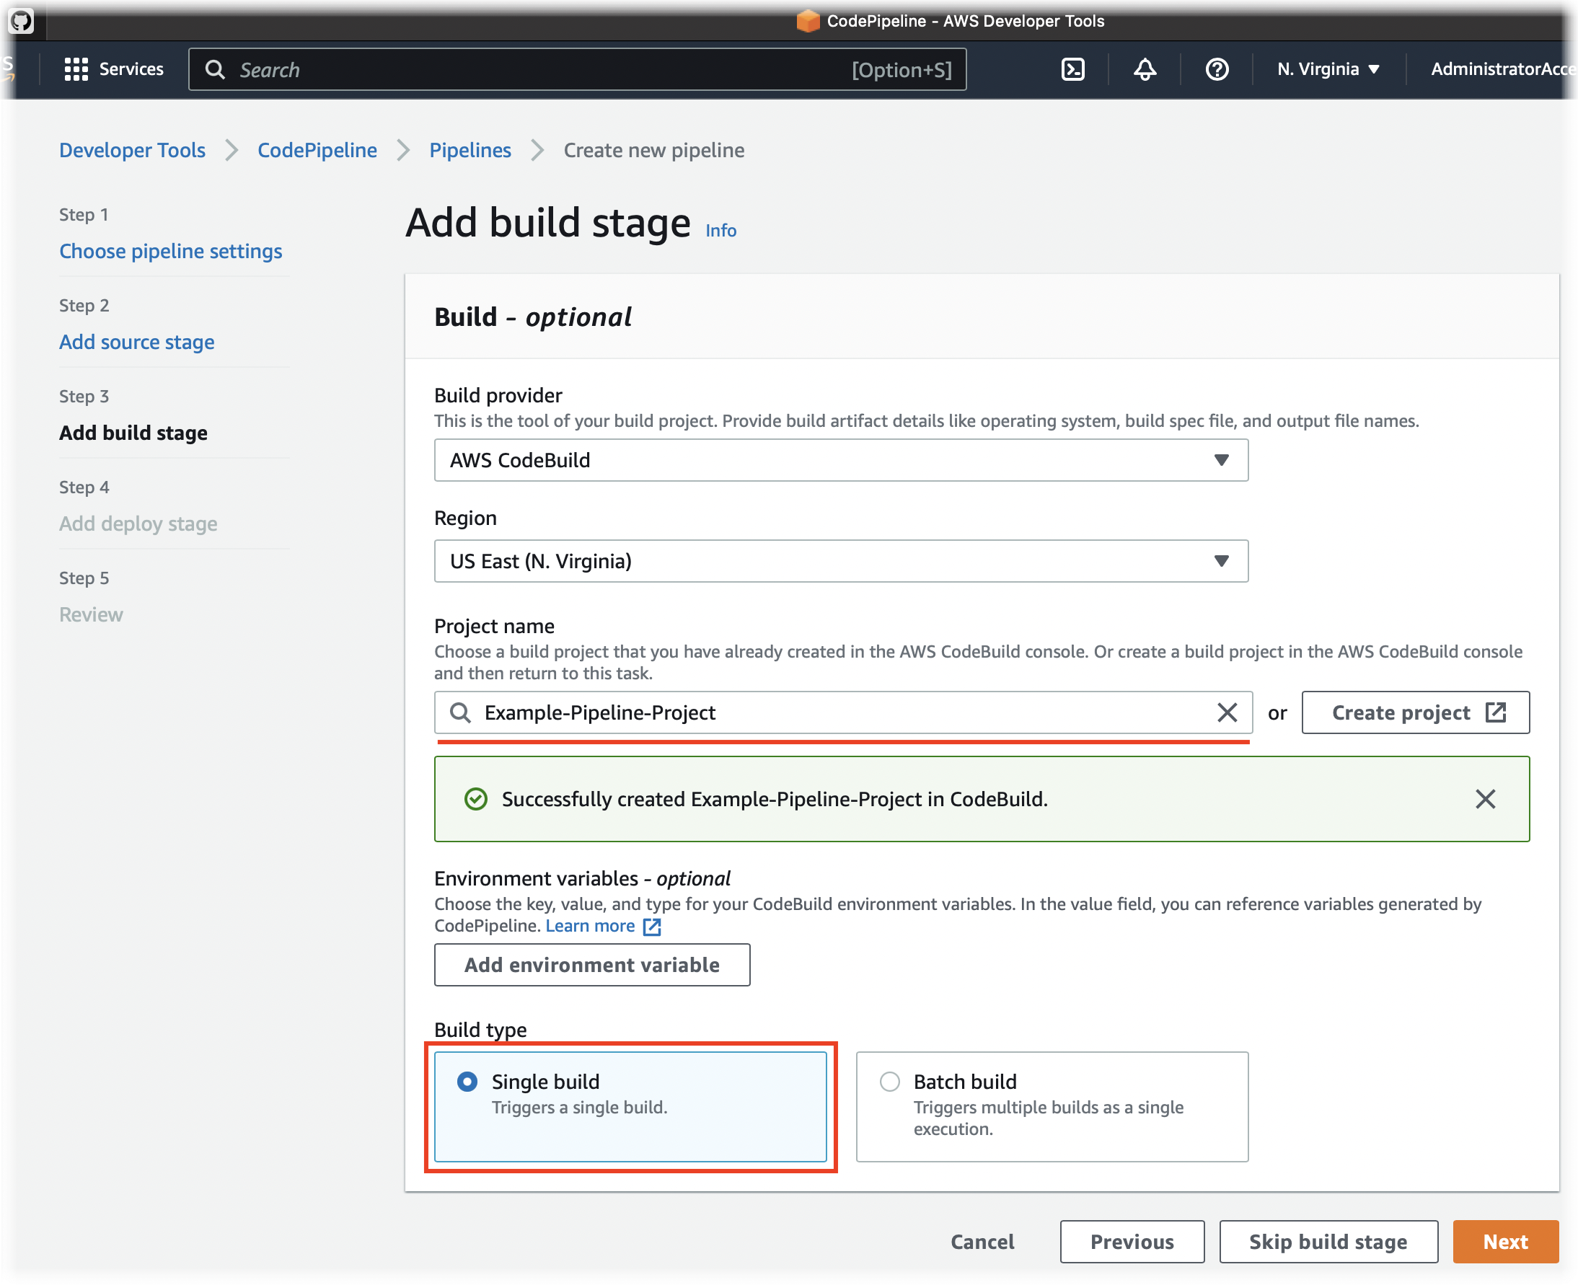Click Add environment variable button
The height and width of the screenshot is (1285, 1578).
click(591, 965)
